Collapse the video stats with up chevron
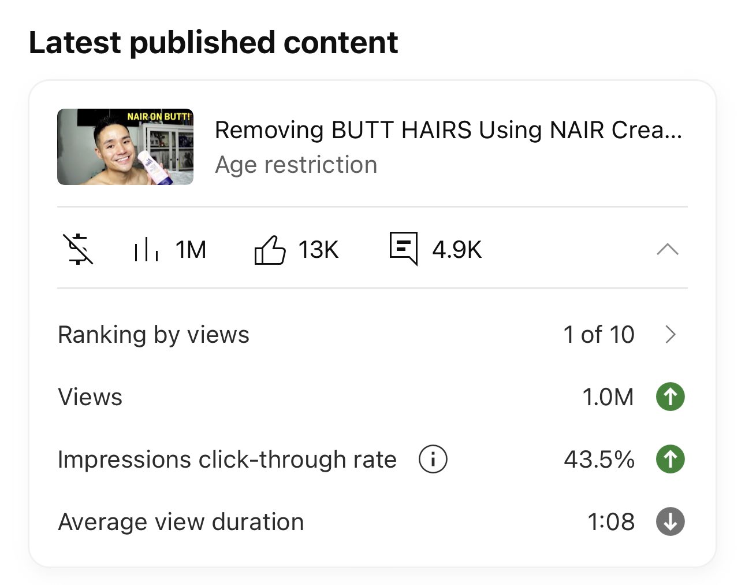 668,249
